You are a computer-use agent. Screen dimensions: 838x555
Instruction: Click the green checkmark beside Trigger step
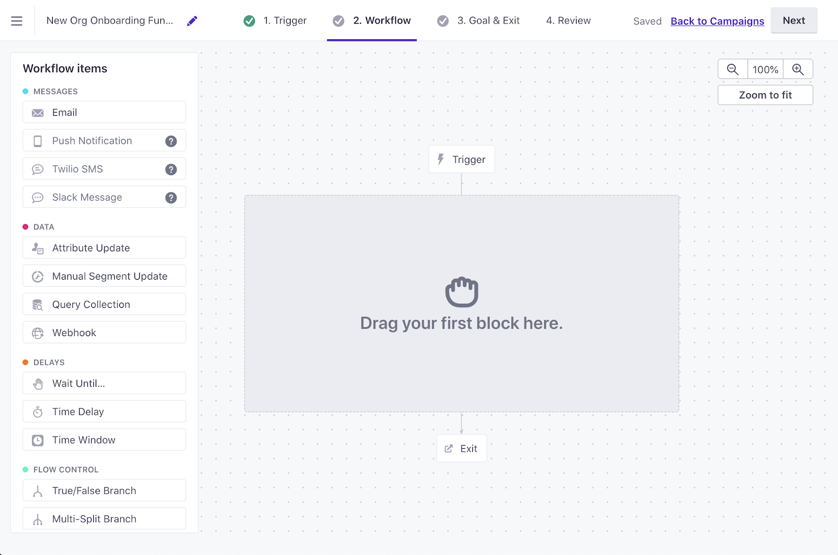(x=249, y=21)
